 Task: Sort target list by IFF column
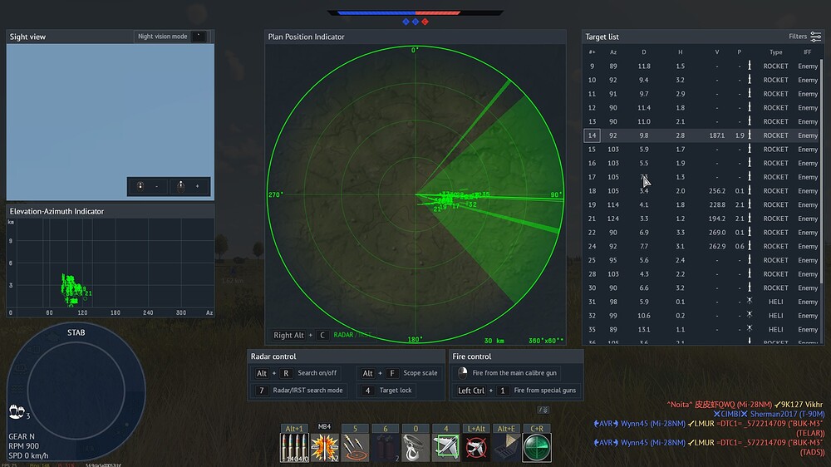coord(807,52)
